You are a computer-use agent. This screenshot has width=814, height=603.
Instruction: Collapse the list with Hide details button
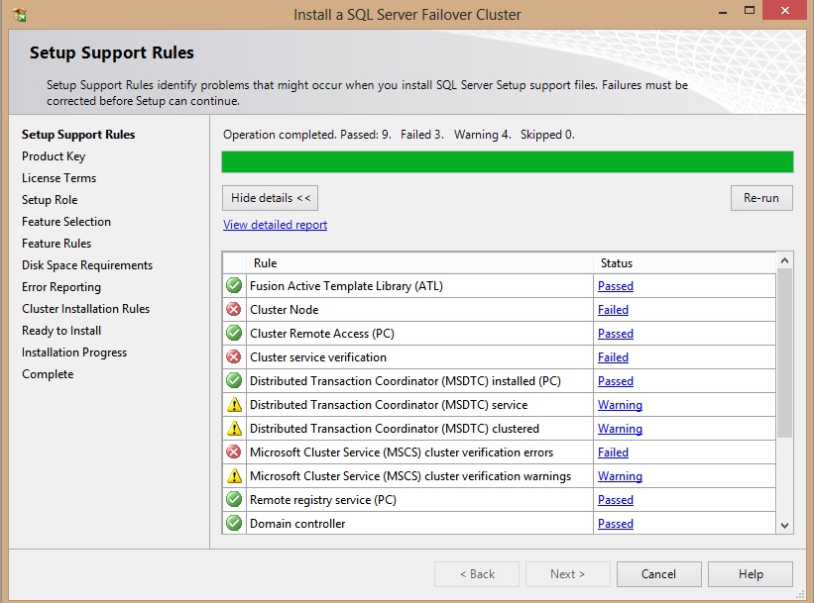tap(270, 198)
